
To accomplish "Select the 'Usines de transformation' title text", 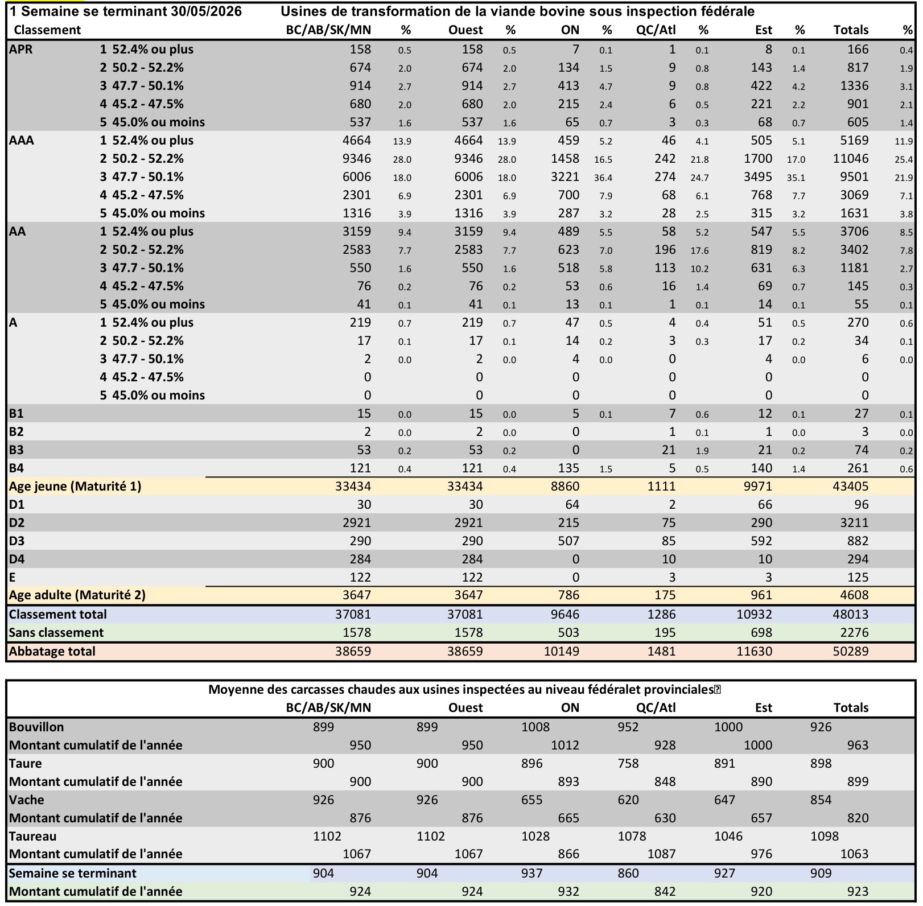I will [517, 11].
